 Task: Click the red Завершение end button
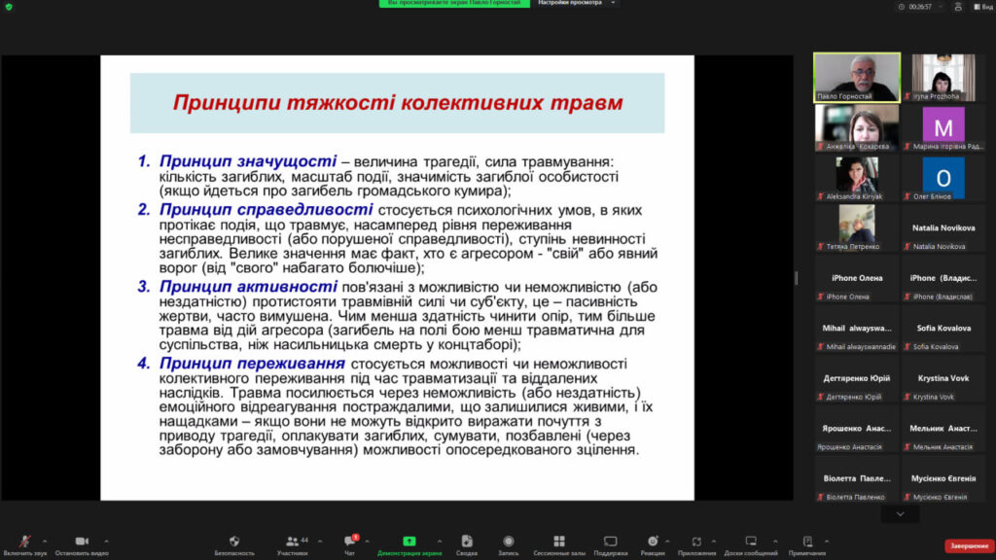(x=969, y=546)
